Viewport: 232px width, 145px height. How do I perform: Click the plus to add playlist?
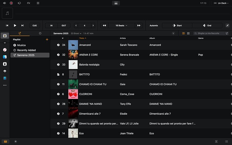[x=47, y=39]
